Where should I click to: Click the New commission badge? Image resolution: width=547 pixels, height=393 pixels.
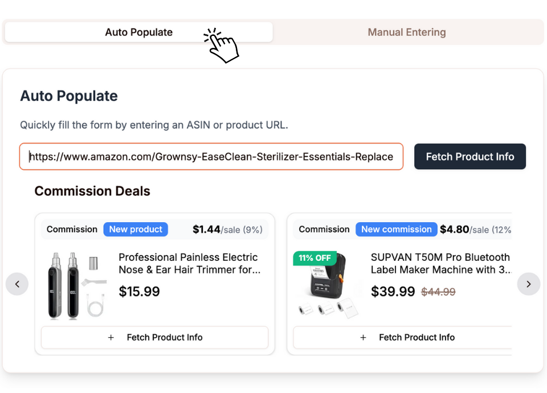(x=396, y=230)
